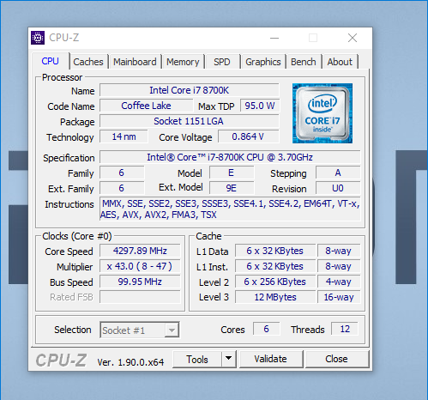Close CPU-Z with the title bar X
The height and width of the screenshot is (400, 428).
[x=353, y=38]
